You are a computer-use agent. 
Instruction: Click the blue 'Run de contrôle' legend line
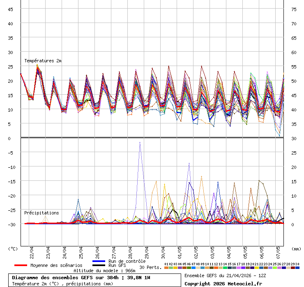coord(99,261)
